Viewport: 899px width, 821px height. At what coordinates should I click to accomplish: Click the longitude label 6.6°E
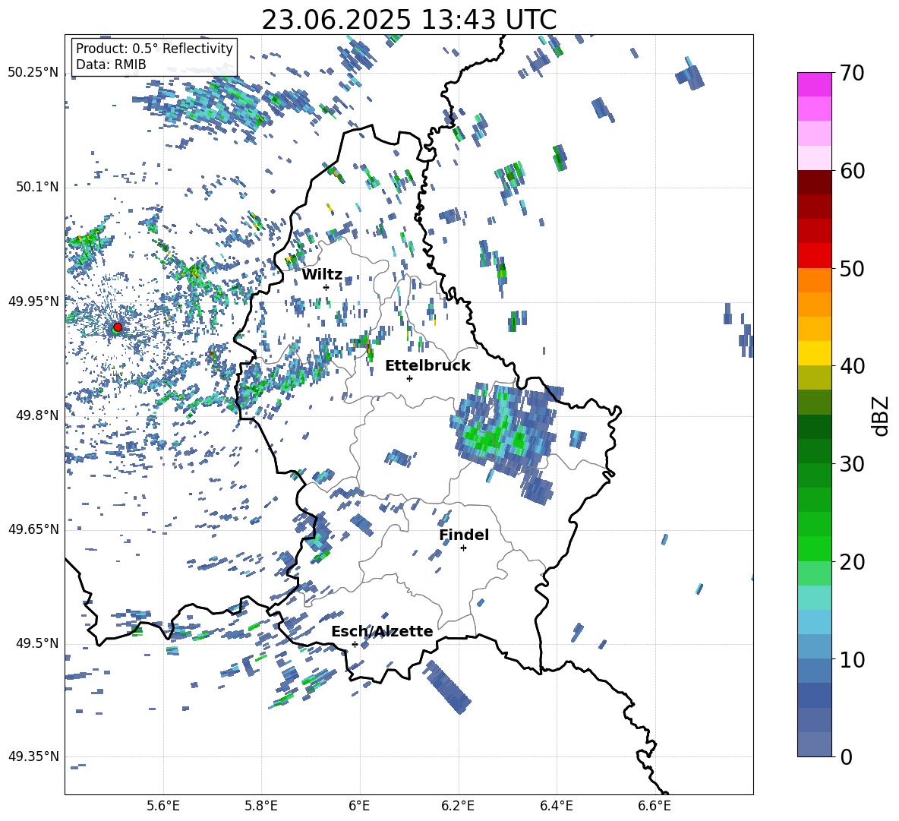(655, 807)
